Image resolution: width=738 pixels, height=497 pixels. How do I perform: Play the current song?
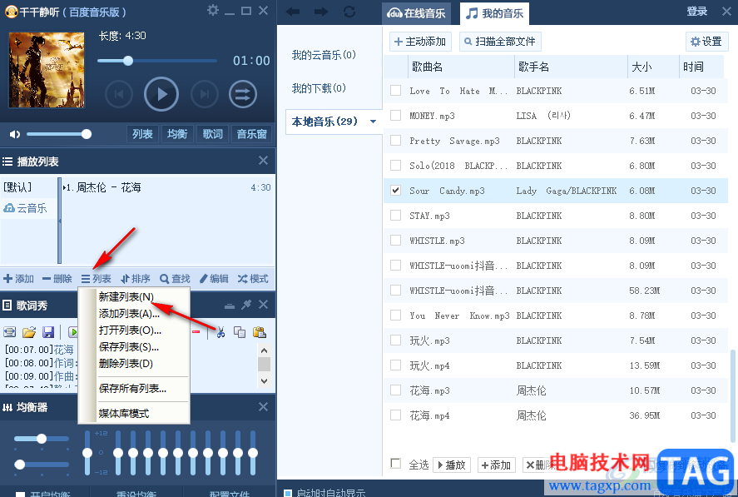(x=161, y=94)
